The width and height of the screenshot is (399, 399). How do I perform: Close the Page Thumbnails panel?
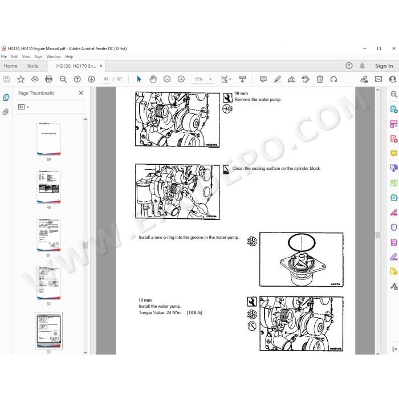[x=81, y=93]
